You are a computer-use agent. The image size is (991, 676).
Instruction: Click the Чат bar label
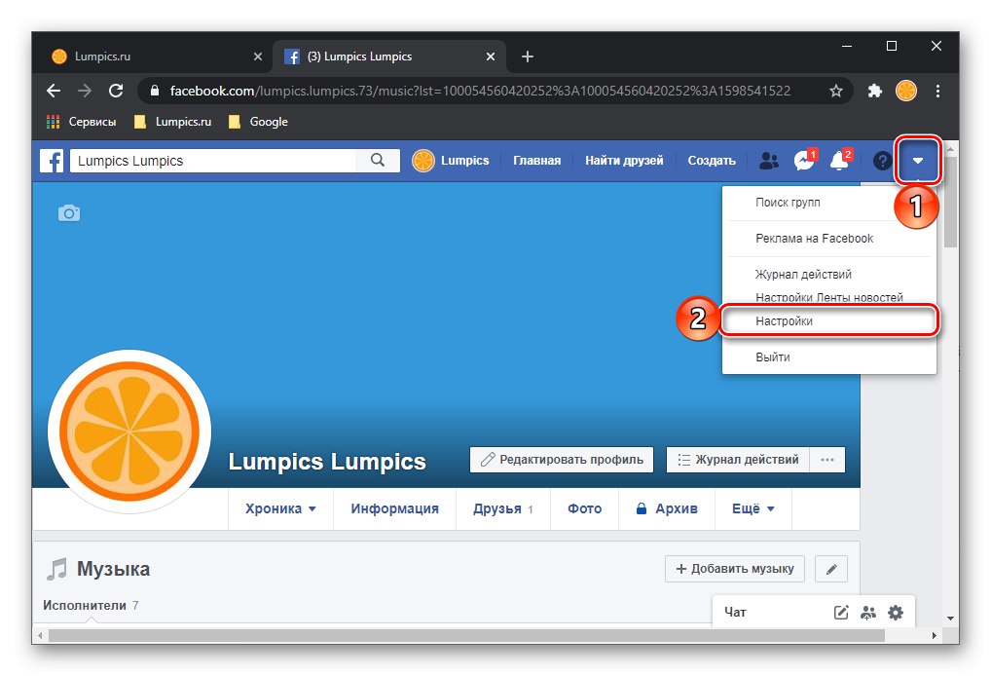pos(735,612)
